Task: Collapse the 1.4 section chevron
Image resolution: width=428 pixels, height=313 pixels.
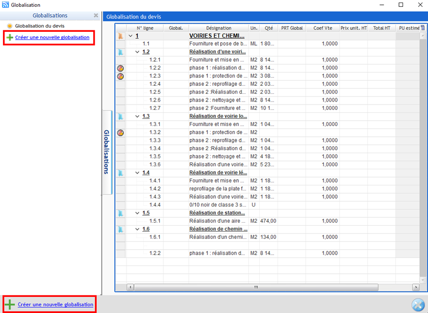Action: 137,173
